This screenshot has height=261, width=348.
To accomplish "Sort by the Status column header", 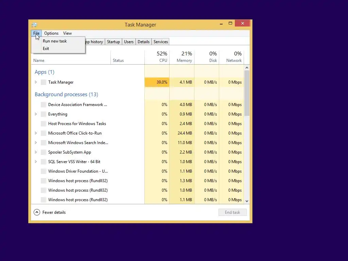I will (127, 57).
